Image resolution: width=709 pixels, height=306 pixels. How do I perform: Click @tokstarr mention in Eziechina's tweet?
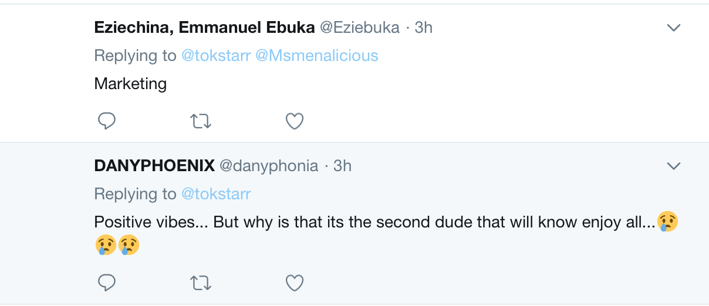tap(216, 56)
